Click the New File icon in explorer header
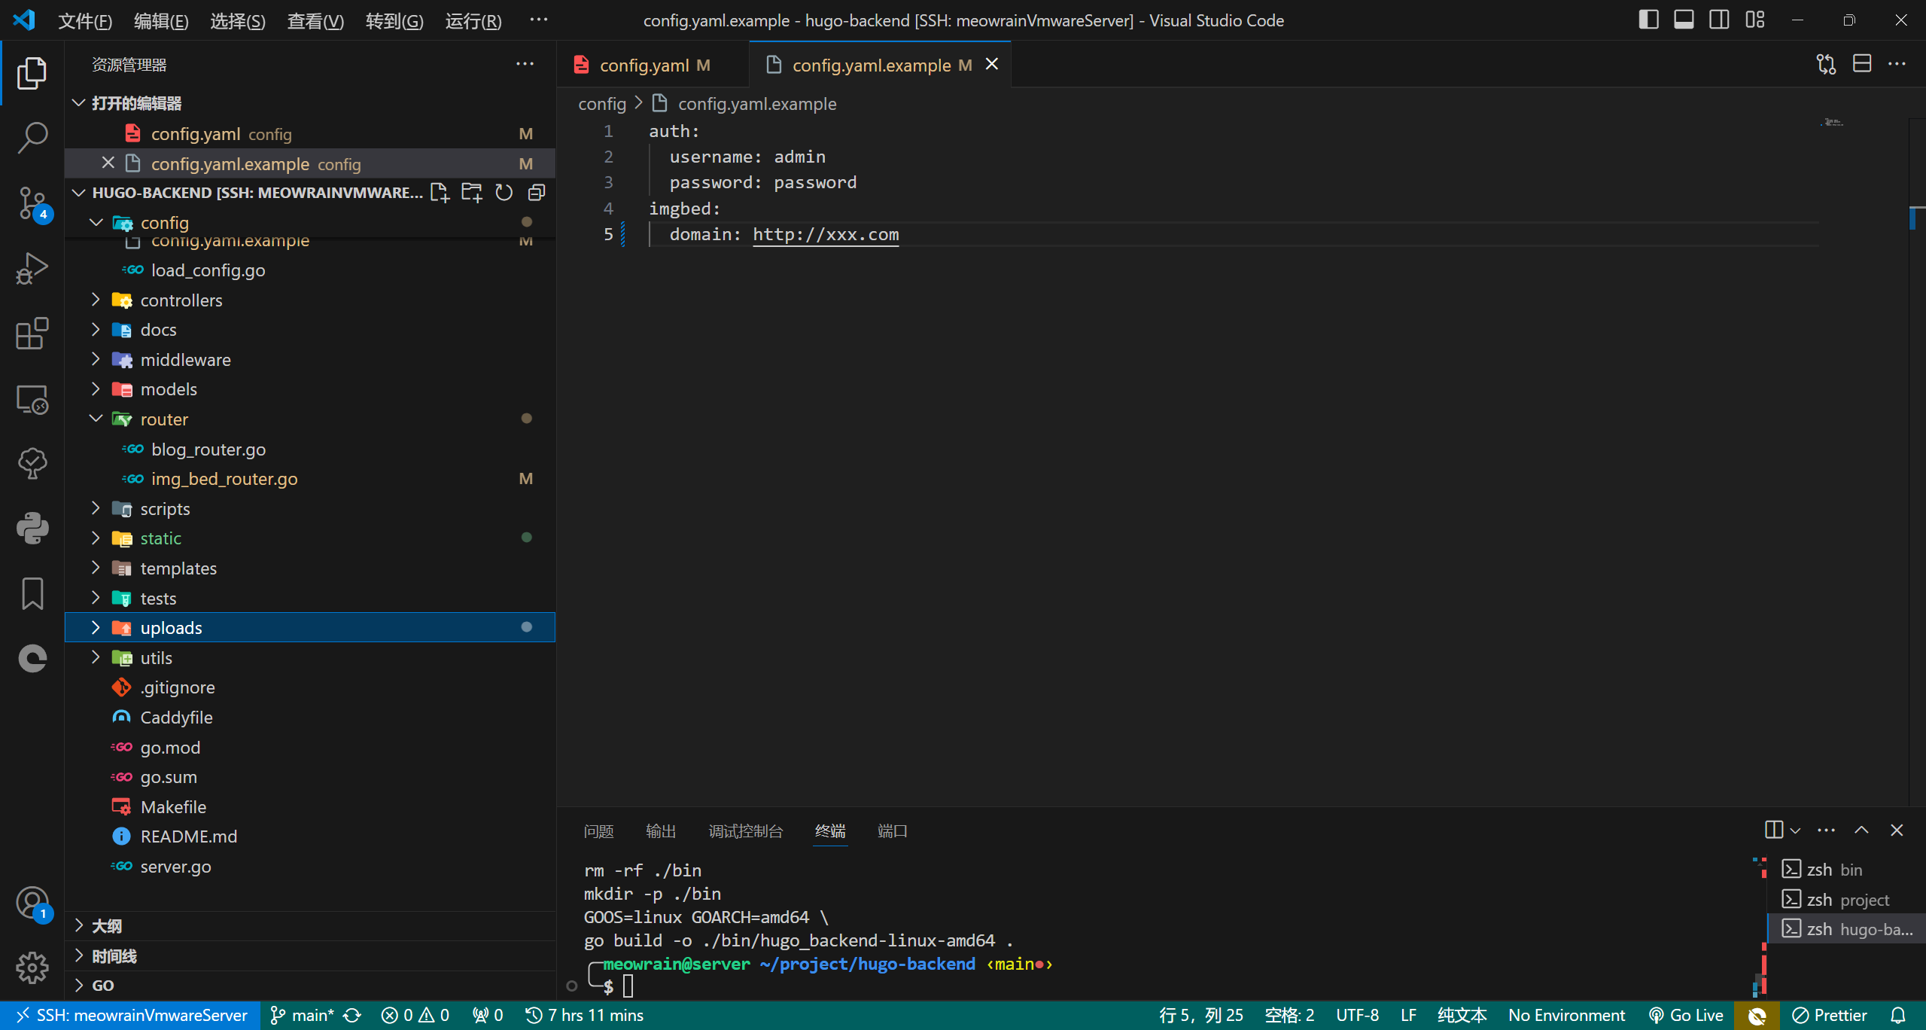Viewport: 1926px width, 1030px height. [440, 193]
